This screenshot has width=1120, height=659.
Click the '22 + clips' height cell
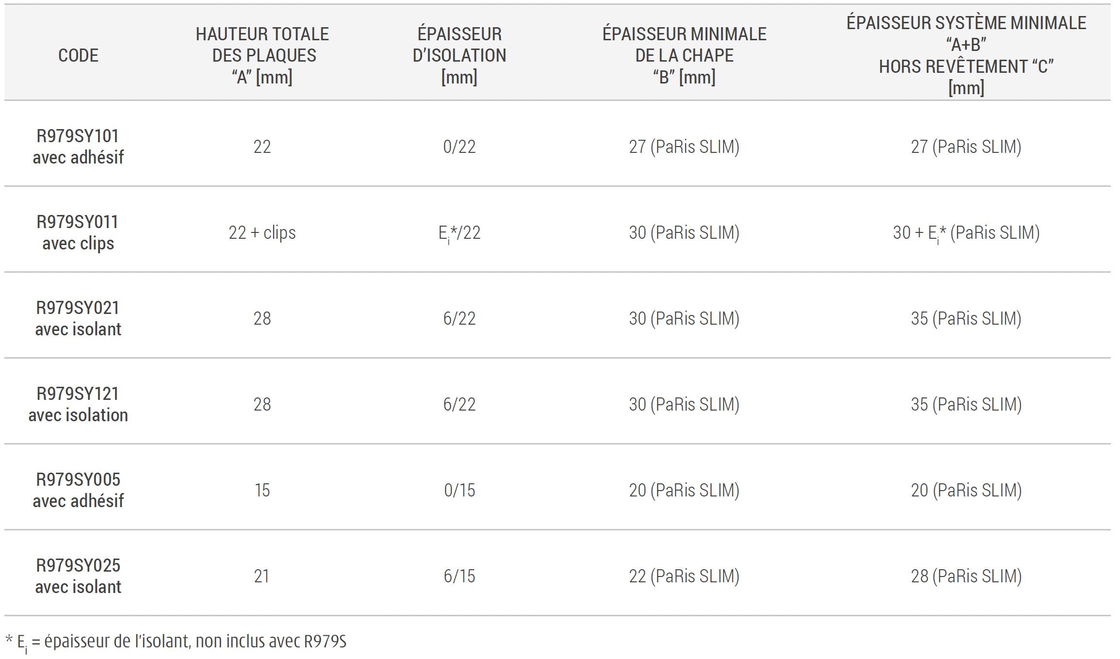(x=262, y=233)
